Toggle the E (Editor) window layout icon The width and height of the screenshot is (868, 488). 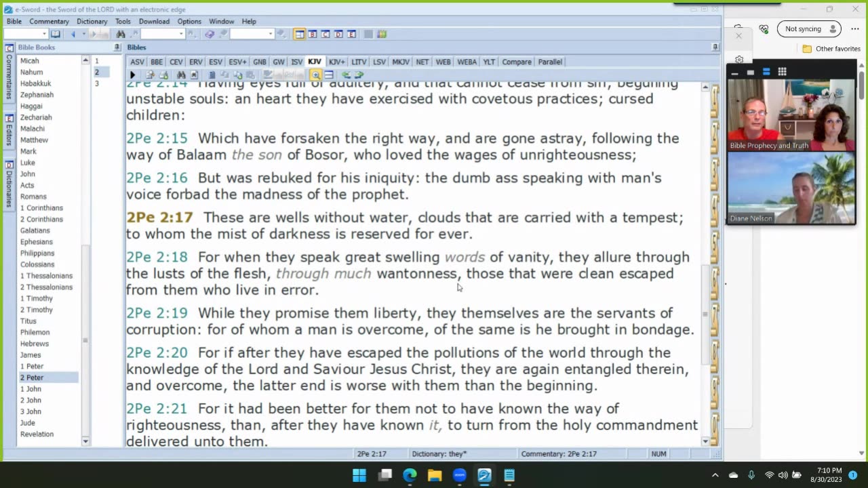(x=351, y=34)
